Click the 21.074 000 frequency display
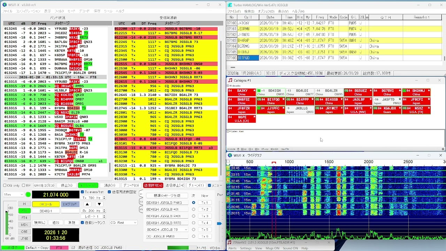Screen dimensions: 446x251 pos(55,195)
